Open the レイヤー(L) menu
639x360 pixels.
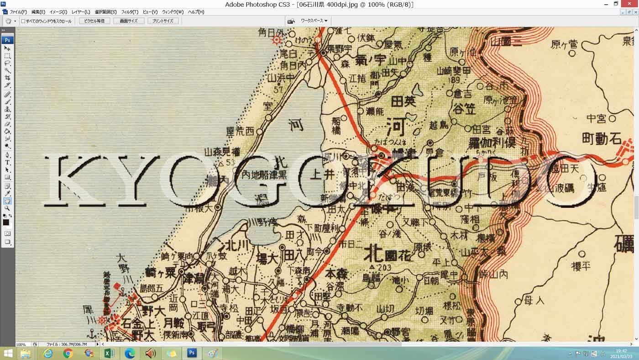click(x=81, y=12)
